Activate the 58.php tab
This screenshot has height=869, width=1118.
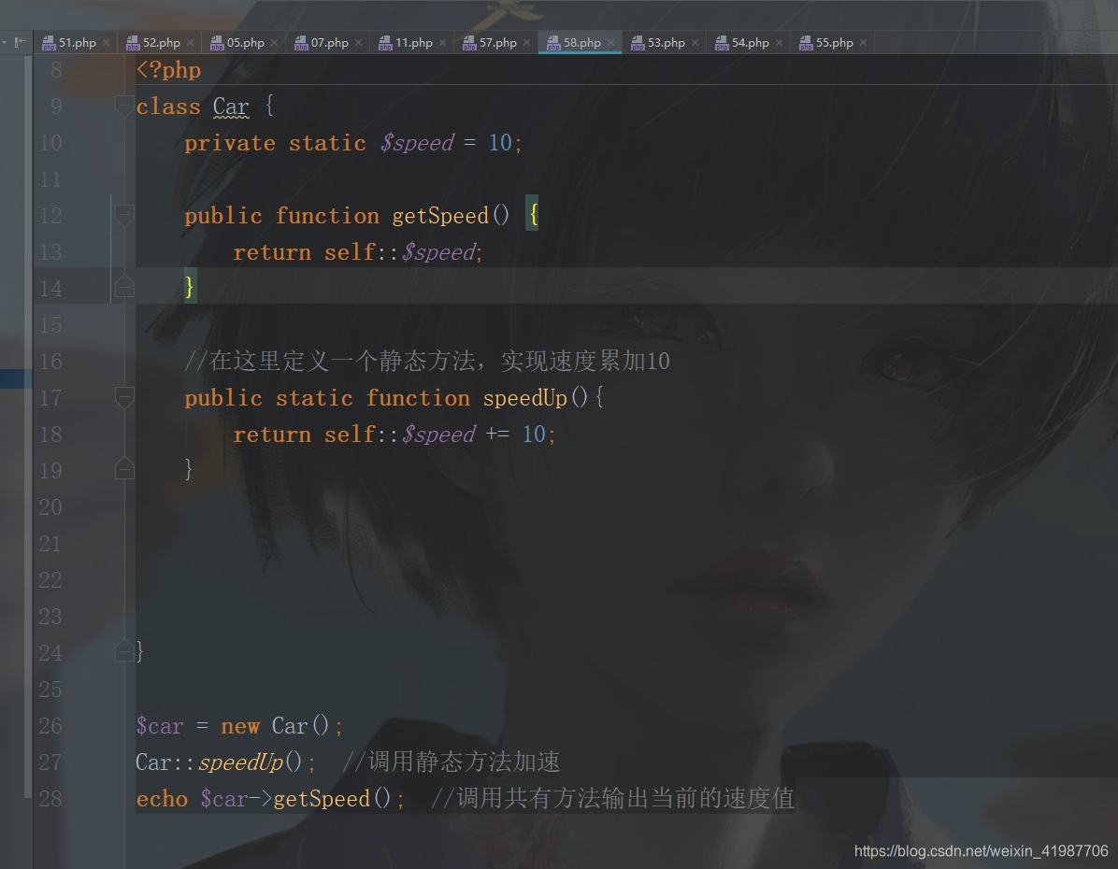581,43
